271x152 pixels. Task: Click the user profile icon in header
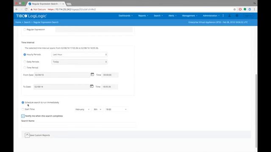[230, 16]
